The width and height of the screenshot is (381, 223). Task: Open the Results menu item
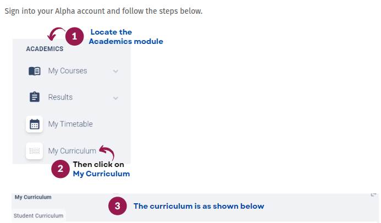coord(60,97)
